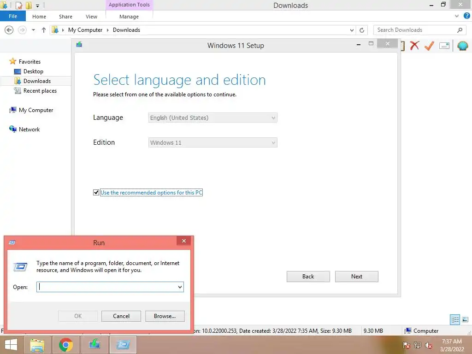Switch to the Share ribbon tab
472x354 pixels.
click(65, 17)
